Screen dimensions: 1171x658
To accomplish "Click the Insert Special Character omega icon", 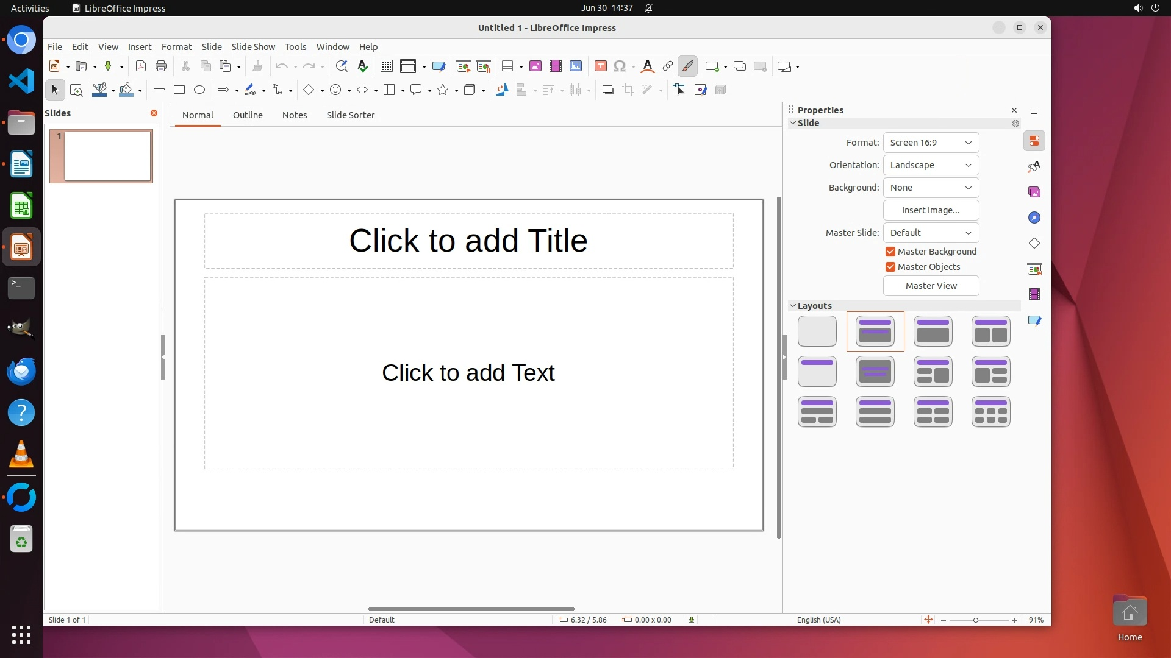I will point(620,66).
